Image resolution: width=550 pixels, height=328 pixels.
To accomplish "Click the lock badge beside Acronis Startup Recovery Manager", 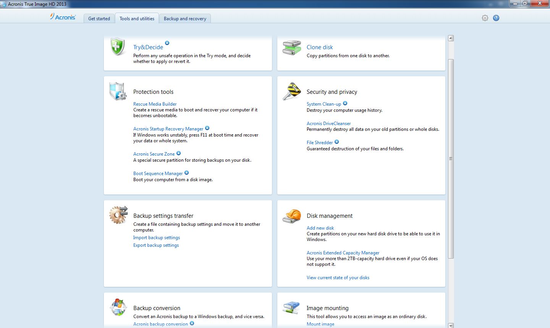I will [207, 128].
